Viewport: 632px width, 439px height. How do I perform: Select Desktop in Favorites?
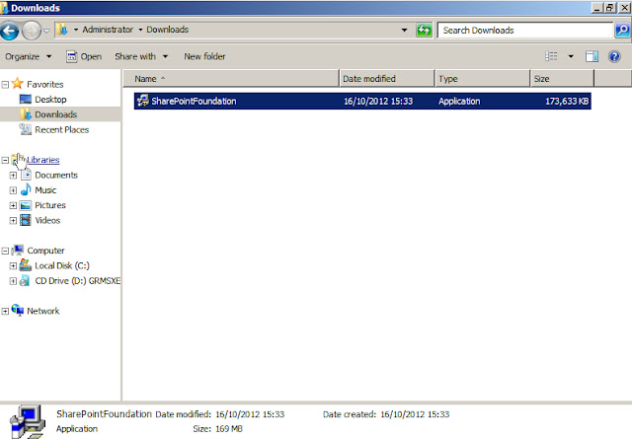50,100
